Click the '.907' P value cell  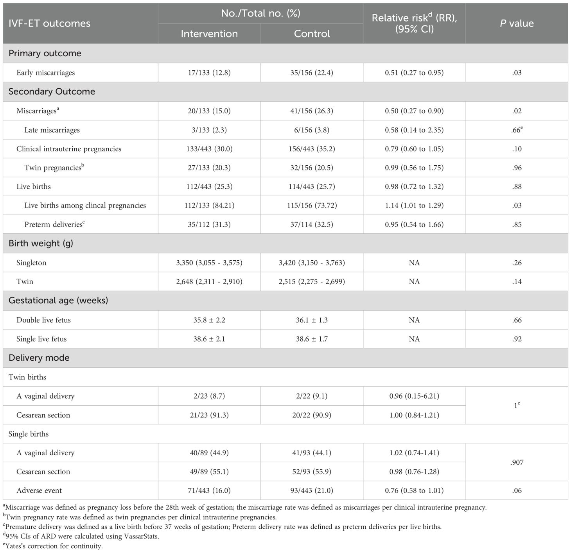(x=517, y=462)
